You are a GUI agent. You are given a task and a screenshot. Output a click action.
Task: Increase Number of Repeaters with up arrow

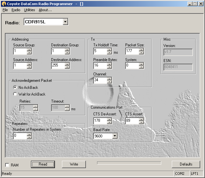(x=29, y=135)
